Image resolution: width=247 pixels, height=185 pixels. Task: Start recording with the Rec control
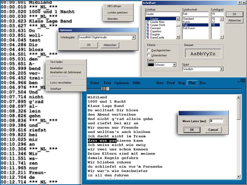(x=203, y=83)
